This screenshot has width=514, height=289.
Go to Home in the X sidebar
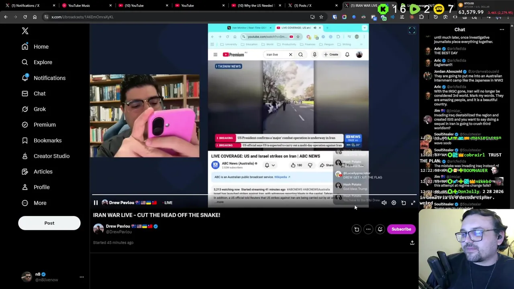[x=35, y=47]
